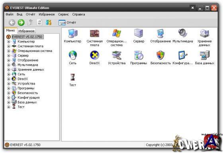Select Безопасность in the tree

pos(28,93)
